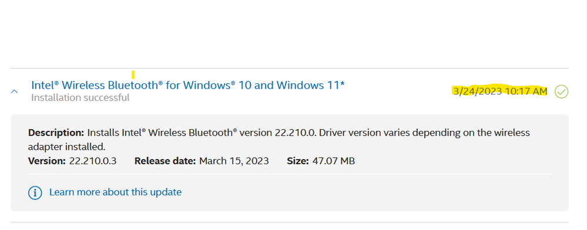Click the small yellow mark above title
Image resolution: width=587 pixels, height=230 pixels.
(133, 75)
